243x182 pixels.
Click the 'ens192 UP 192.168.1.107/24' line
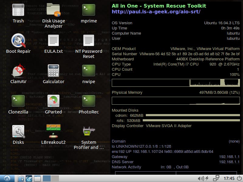(x=163, y=151)
